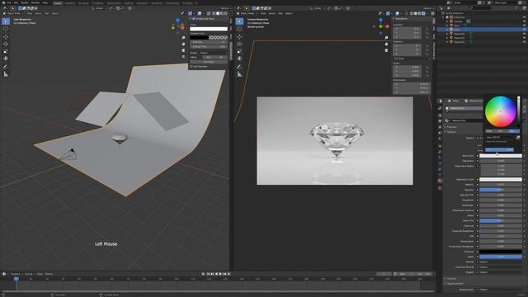This screenshot has width=528, height=297.
Task: Open Object Mode dropdown in left viewport
Action: (x=14, y=13)
